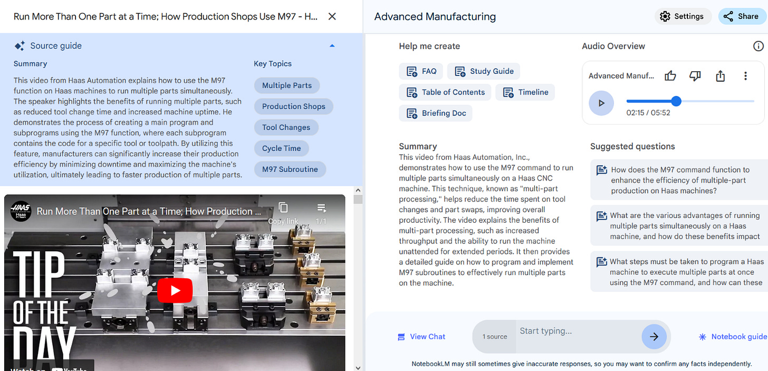Create a Table of Contents
This screenshot has width=768, height=371.
[445, 92]
